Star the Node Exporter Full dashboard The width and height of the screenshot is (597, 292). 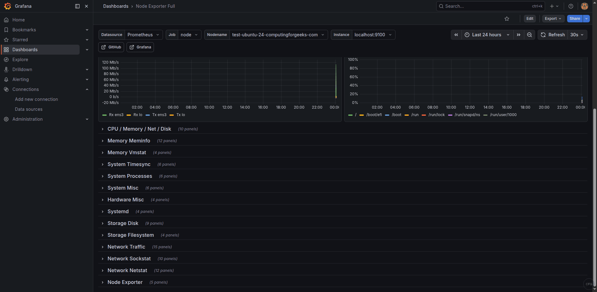507,19
